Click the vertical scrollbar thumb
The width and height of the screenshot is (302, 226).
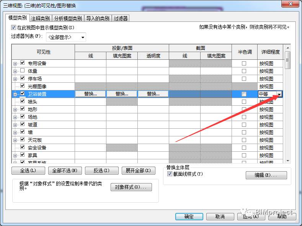(287, 60)
